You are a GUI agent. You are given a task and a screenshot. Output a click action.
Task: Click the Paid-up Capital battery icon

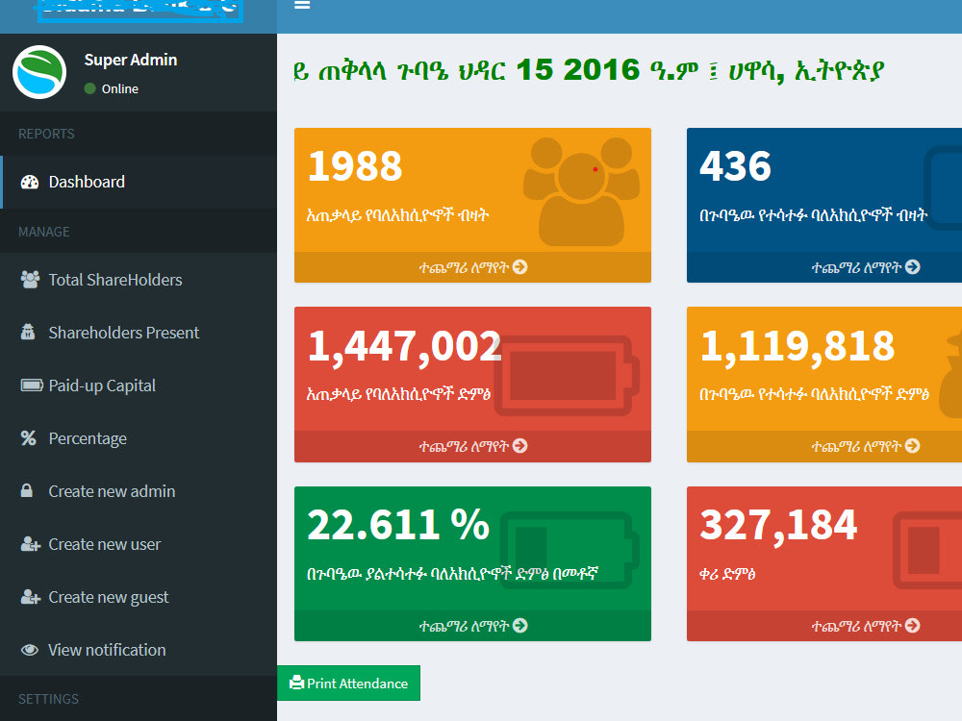[32, 385]
